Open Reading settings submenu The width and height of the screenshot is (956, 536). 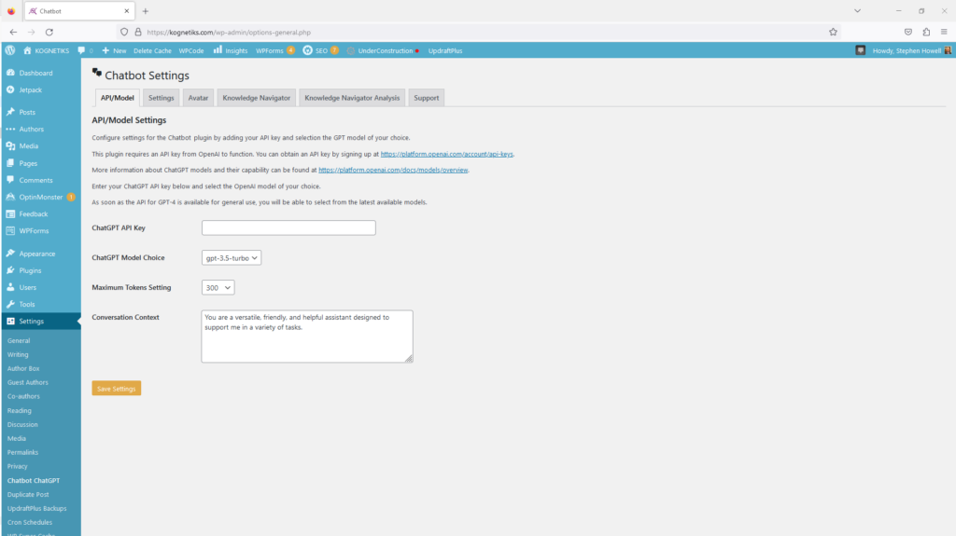click(19, 410)
